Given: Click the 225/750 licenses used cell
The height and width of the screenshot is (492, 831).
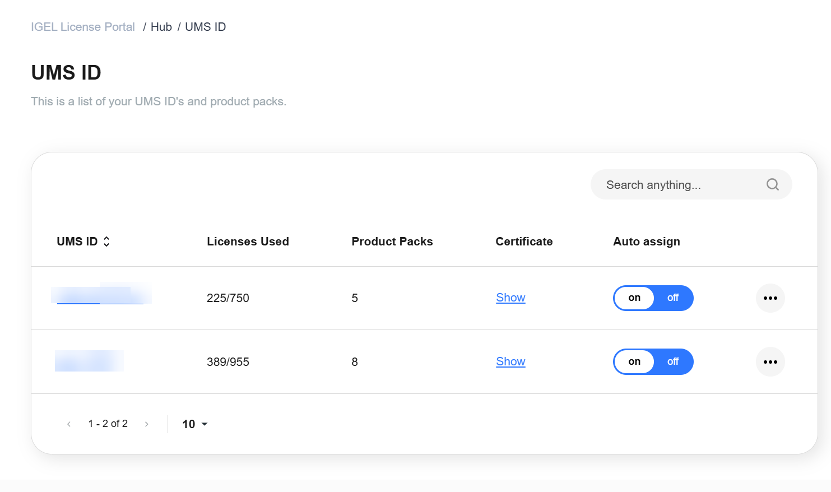Looking at the screenshot, I should [x=228, y=298].
